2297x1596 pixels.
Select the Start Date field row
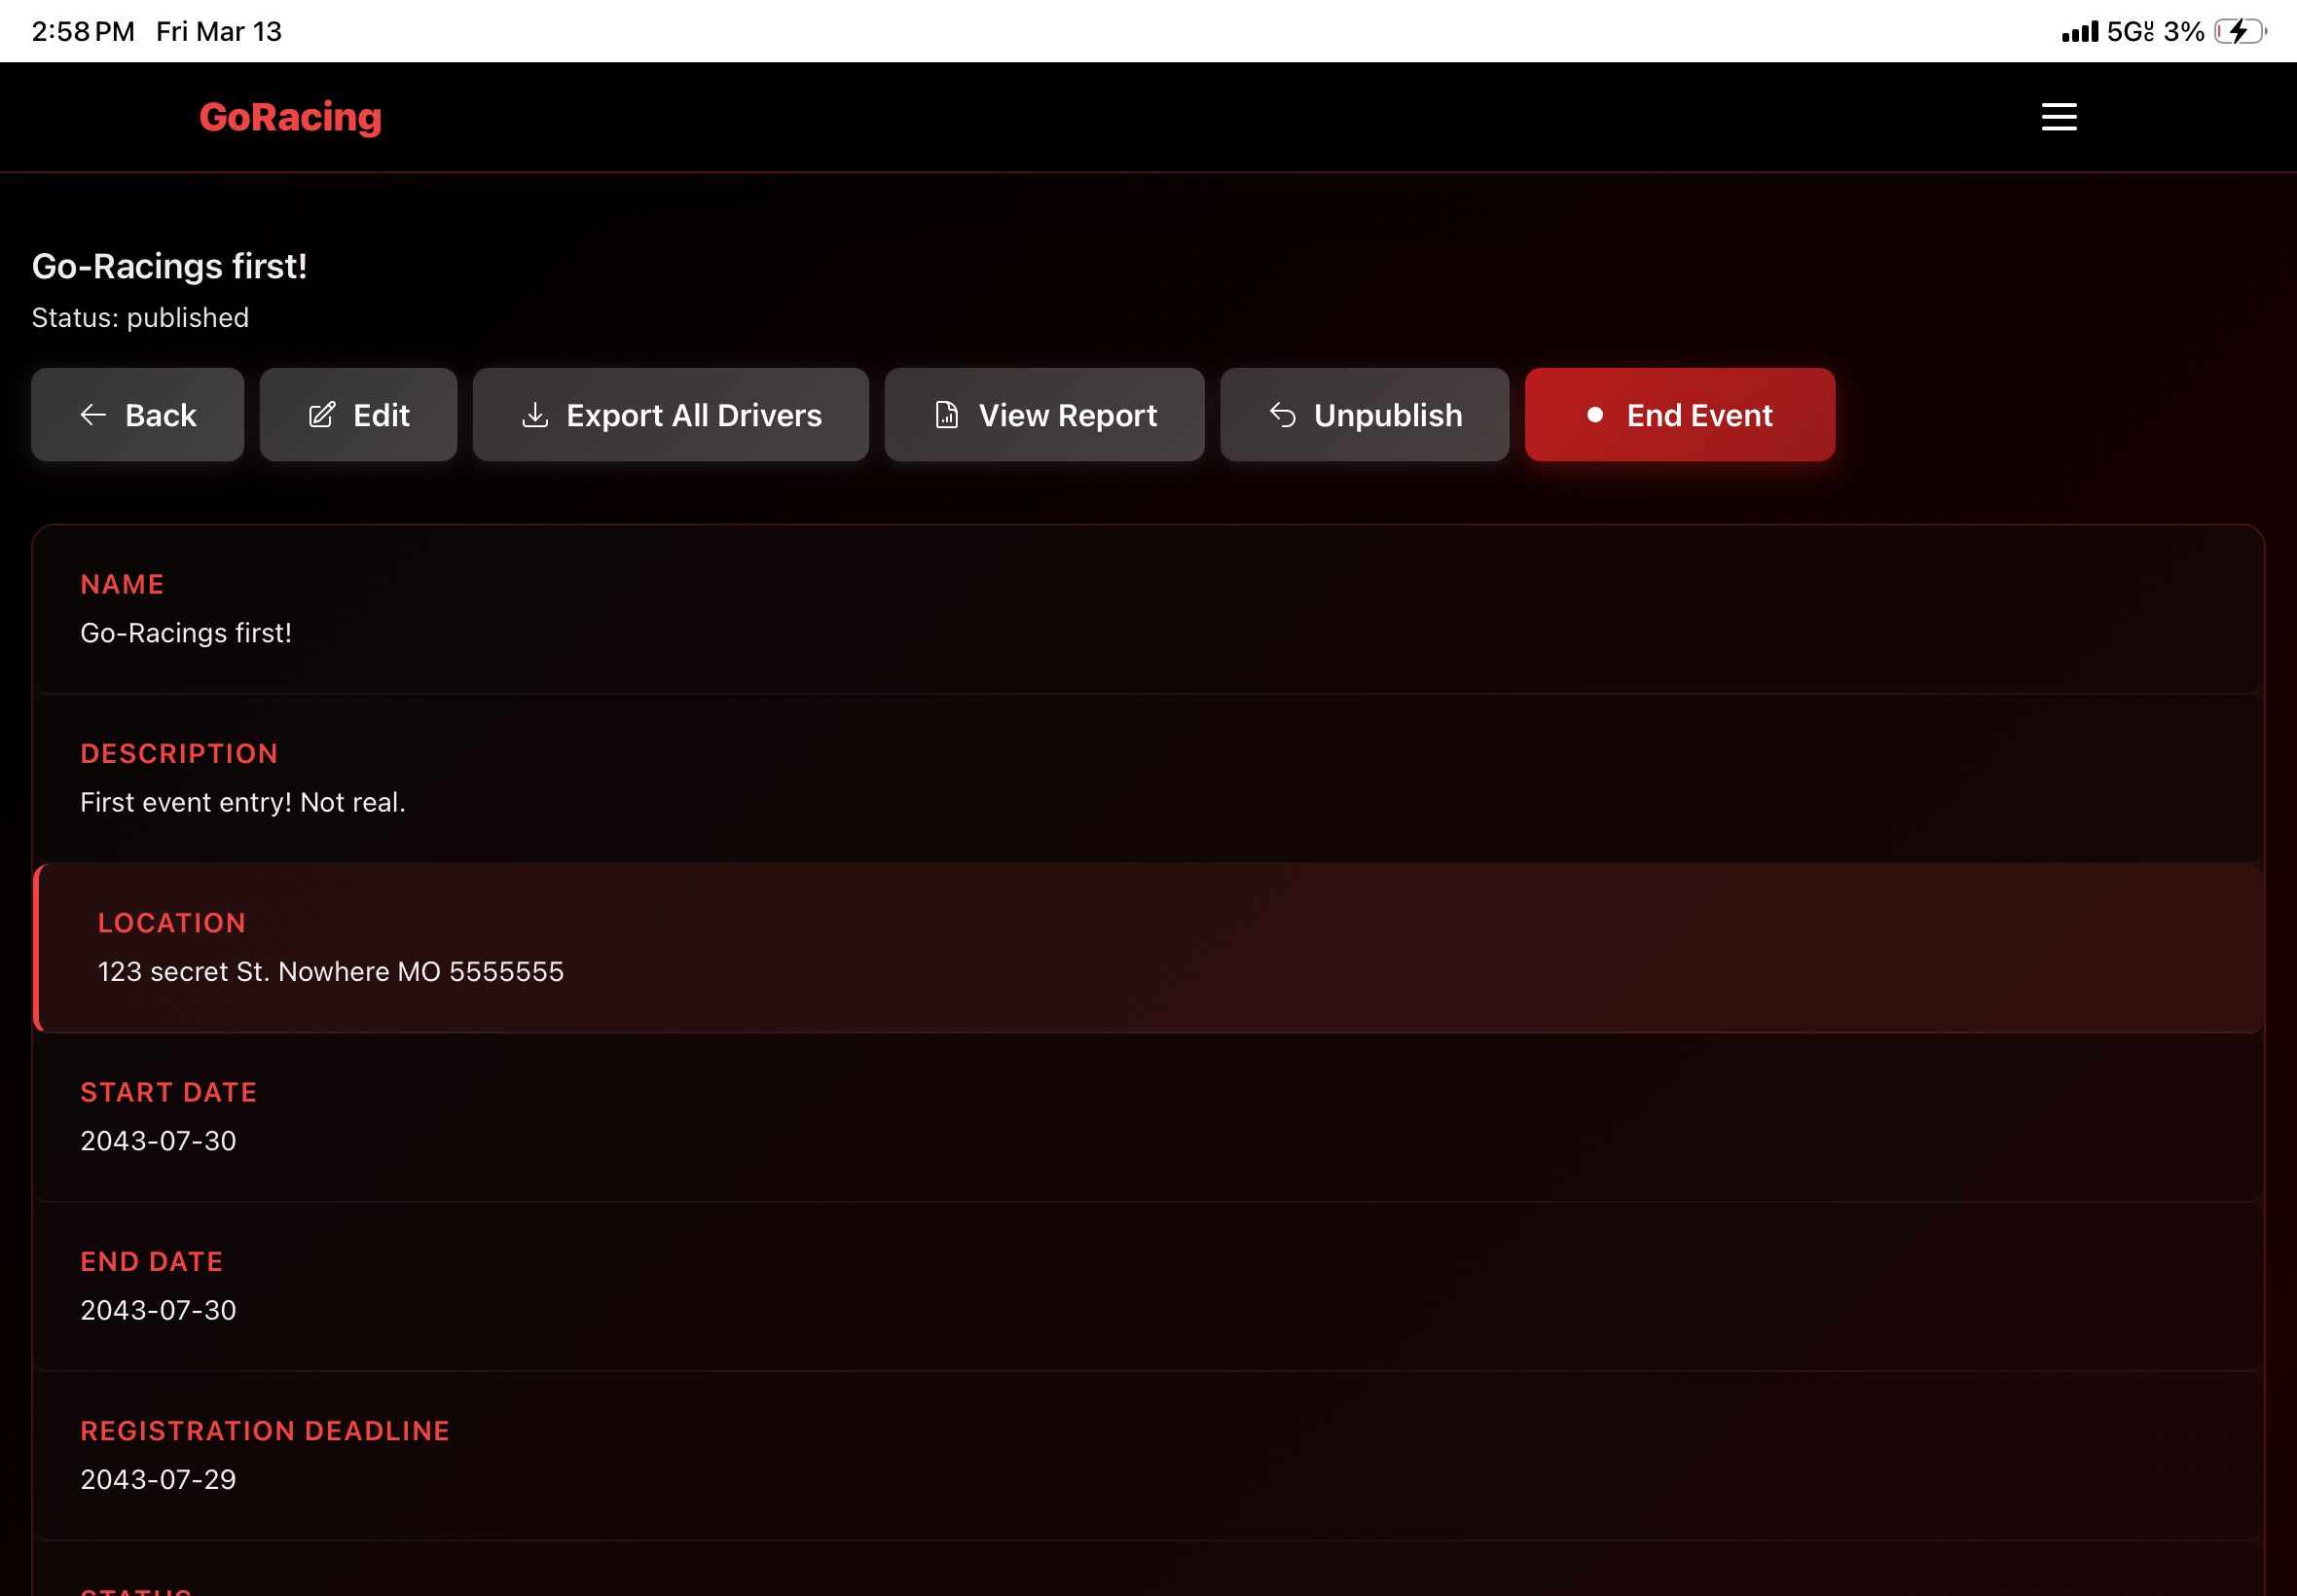[1148, 1117]
